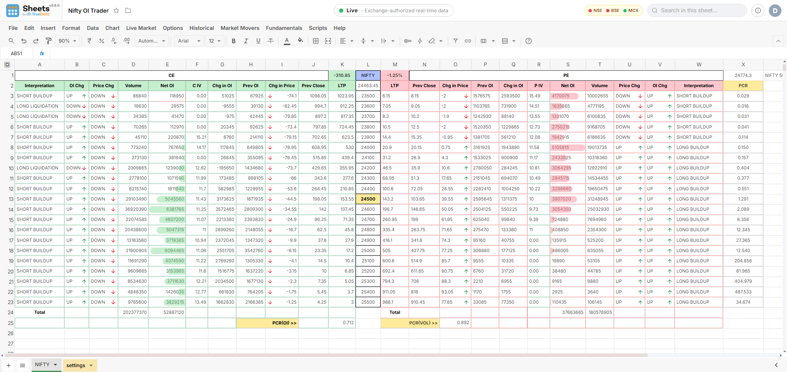Expand text direction dropdown arrow
This screenshot has height=372, width=787.
click(393, 41)
